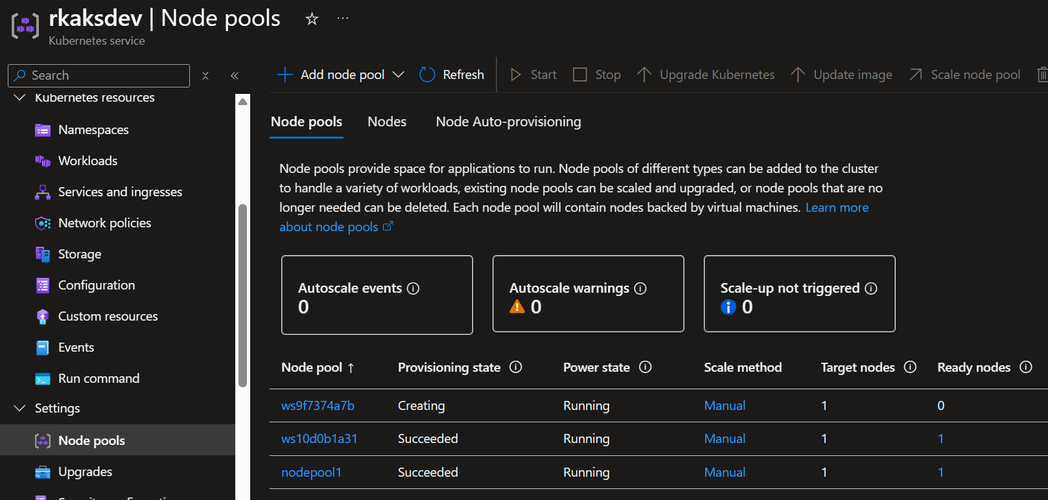Show info for Autoscale events
The width and height of the screenshot is (1048, 500).
[413, 289]
